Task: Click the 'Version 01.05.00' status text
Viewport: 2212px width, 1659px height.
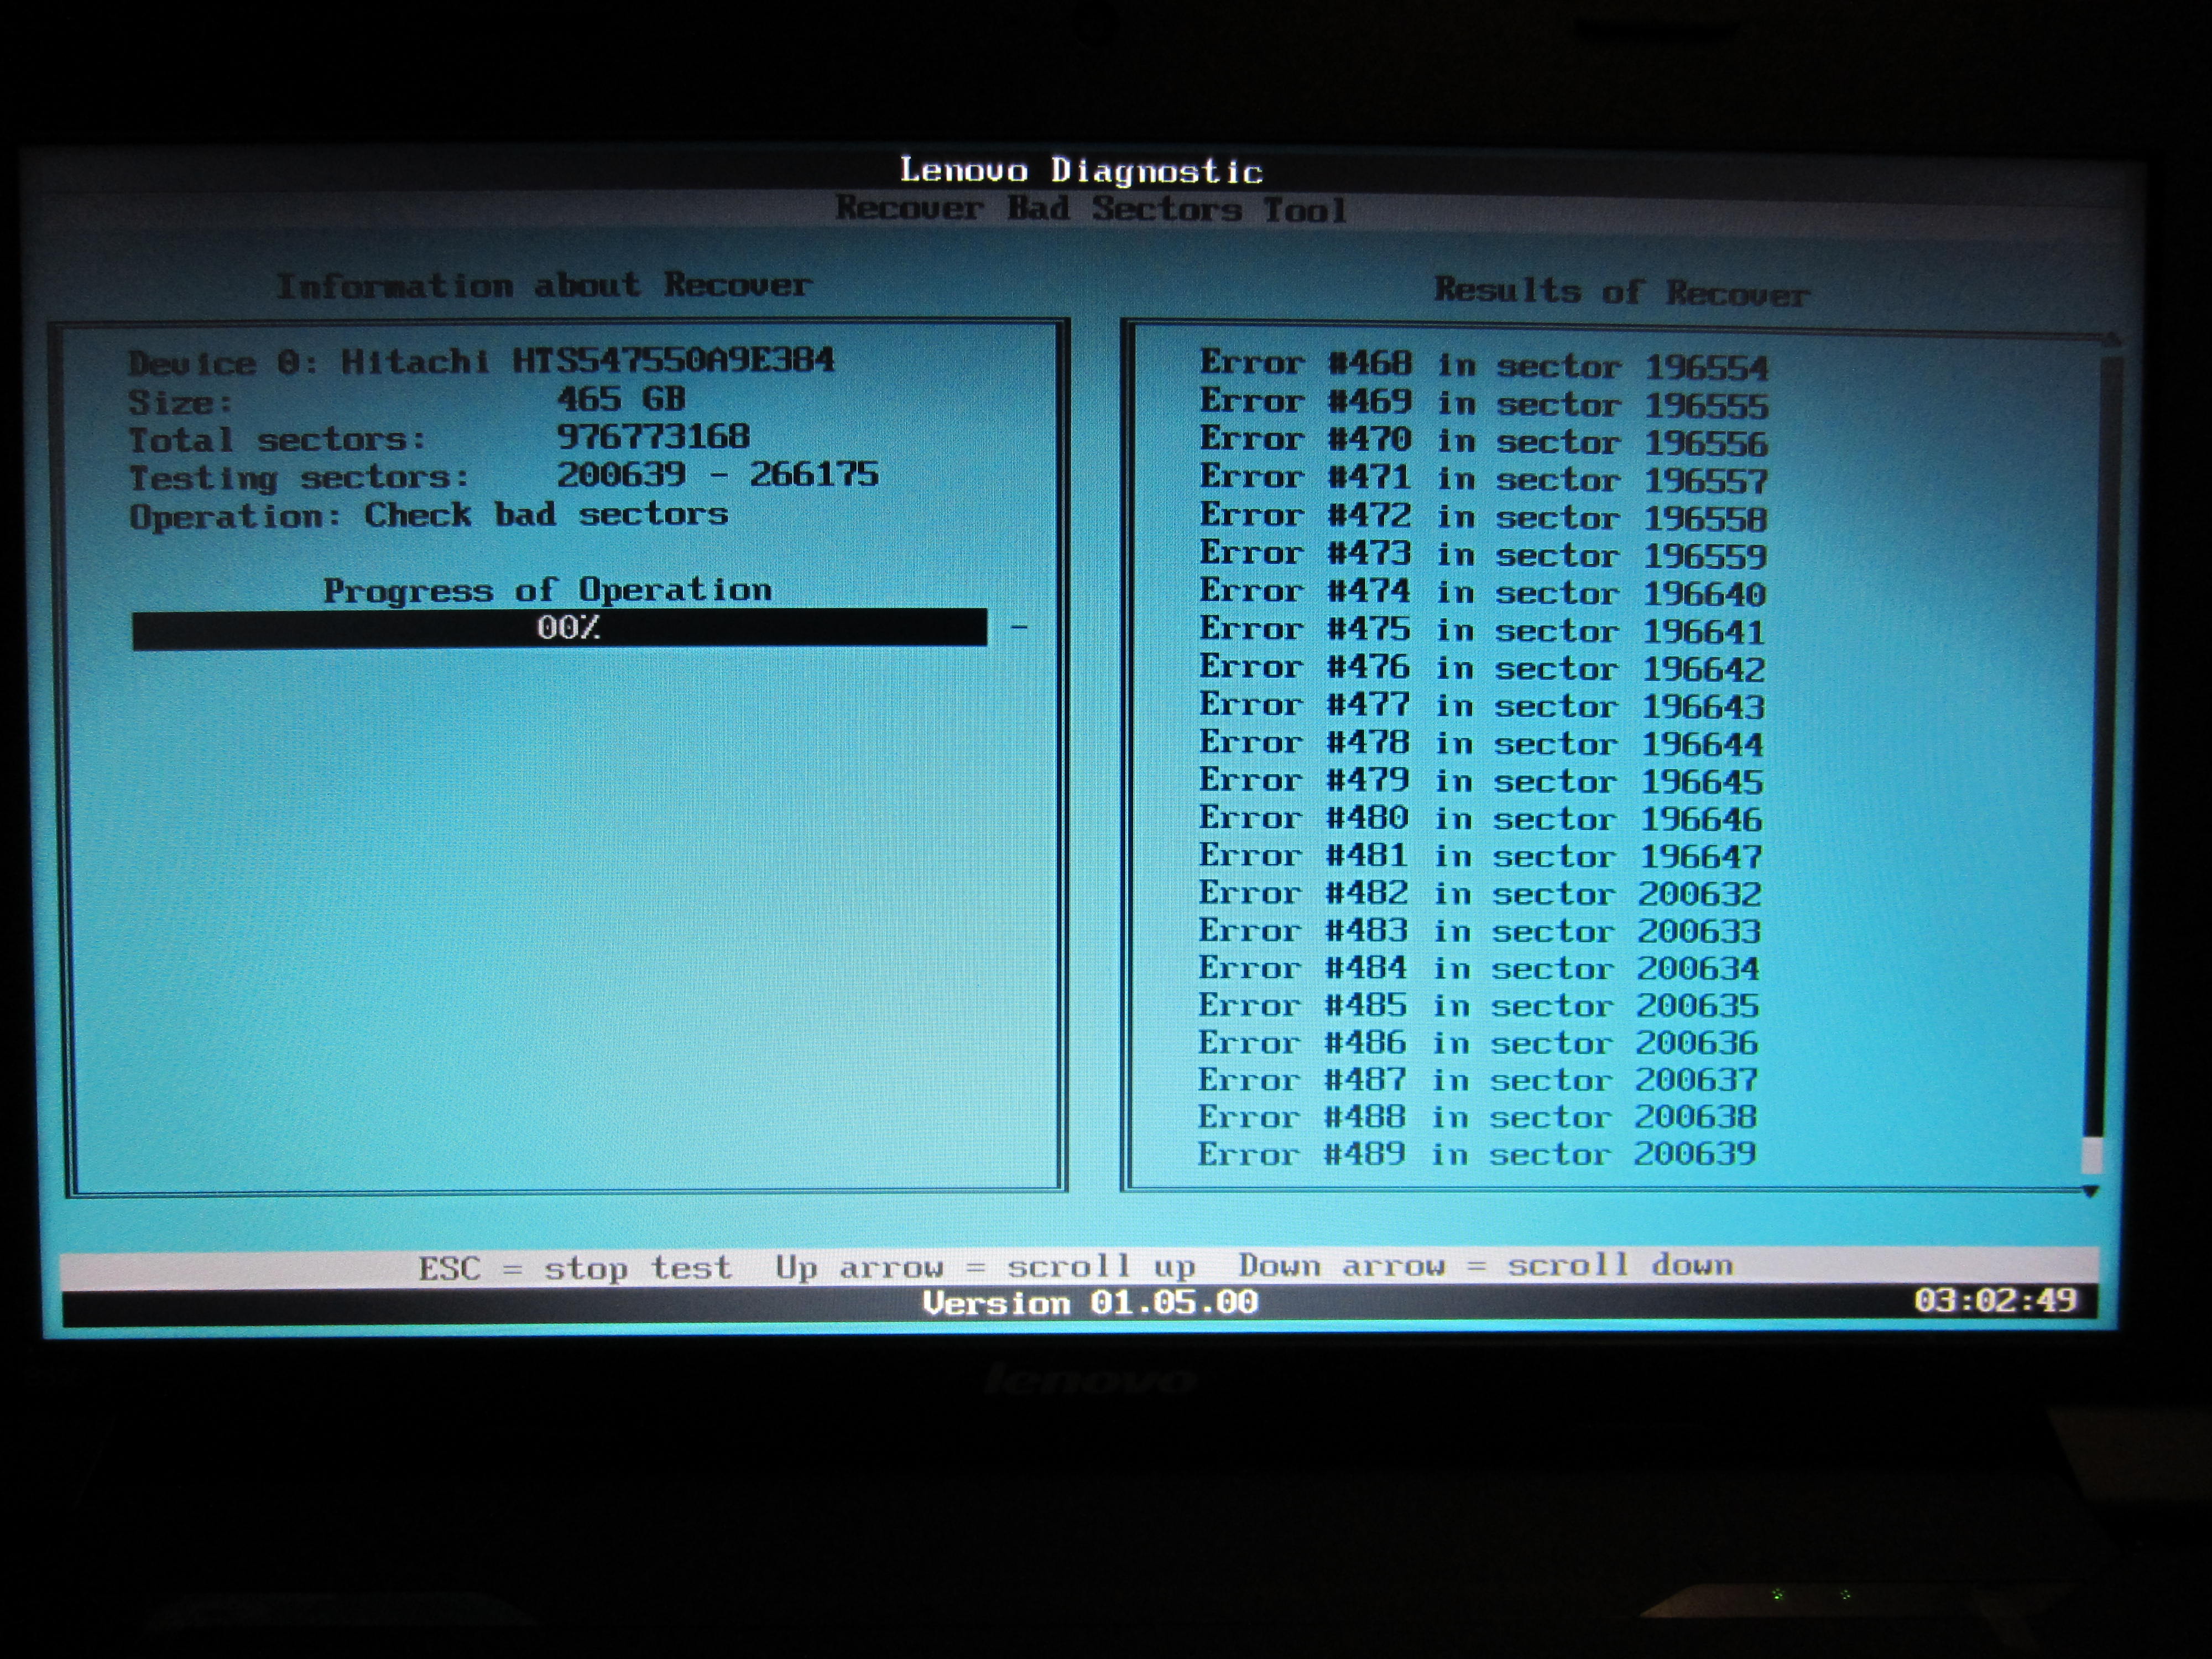Action: pyautogui.click(x=1090, y=1302)
